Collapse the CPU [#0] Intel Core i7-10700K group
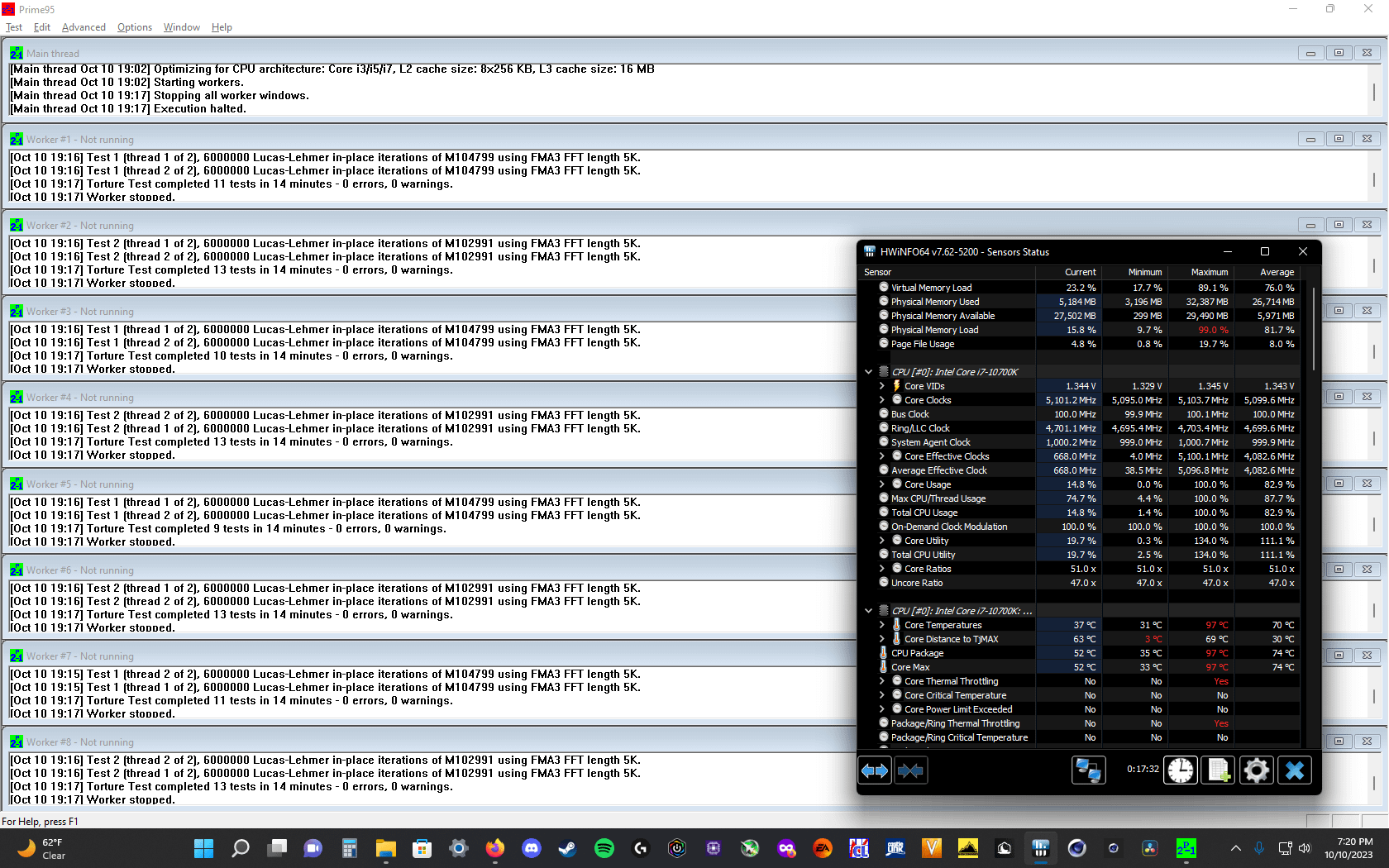The height and width of the screenshot is (868, 1389). point(868,372)
